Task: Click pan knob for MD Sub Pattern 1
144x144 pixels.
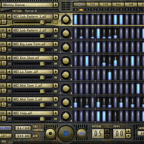Action: click(66, 20)
